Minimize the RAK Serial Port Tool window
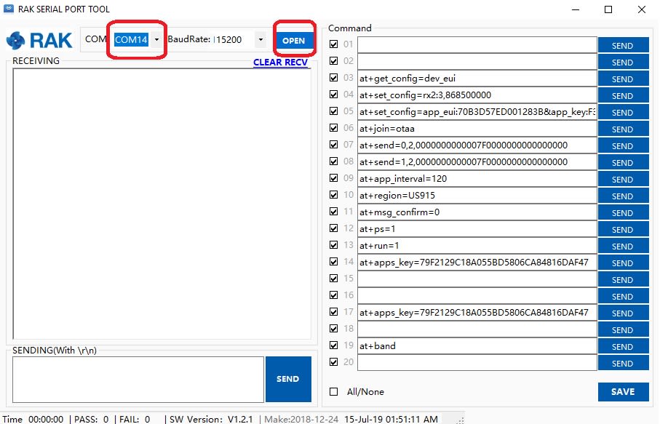 point(576,9)
